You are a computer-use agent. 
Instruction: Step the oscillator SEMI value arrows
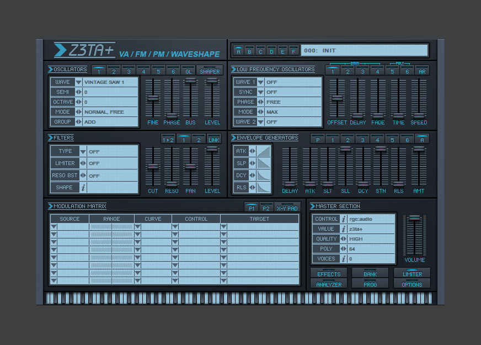coord(78,92)
